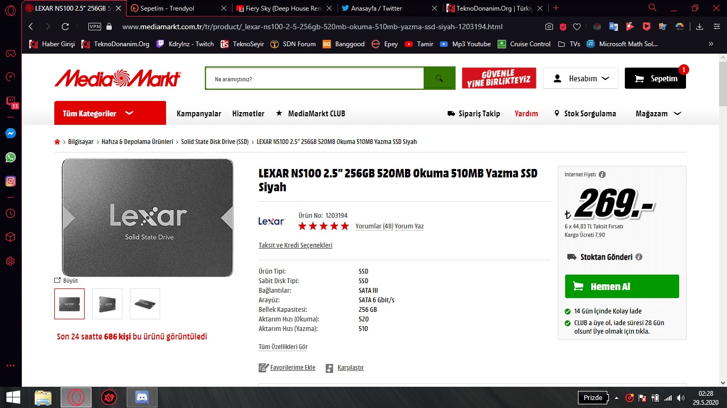Reload the current page
The height and width of the screenshot is (408, 727).
[65, 27]
